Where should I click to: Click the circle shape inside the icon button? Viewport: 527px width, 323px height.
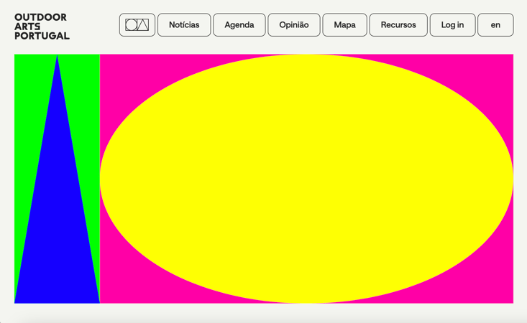point(131,25)
